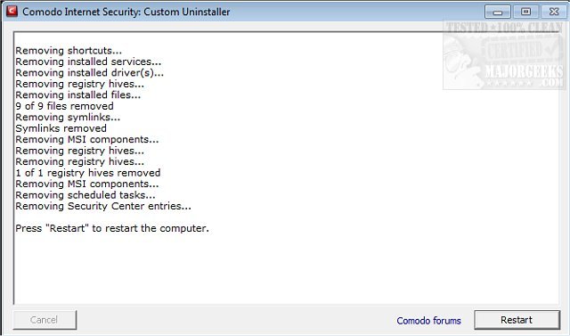This screenshot has width=570, height=336.
Task: Select 'Removing installed driver(s)...' line
Action: pos(89,73)
